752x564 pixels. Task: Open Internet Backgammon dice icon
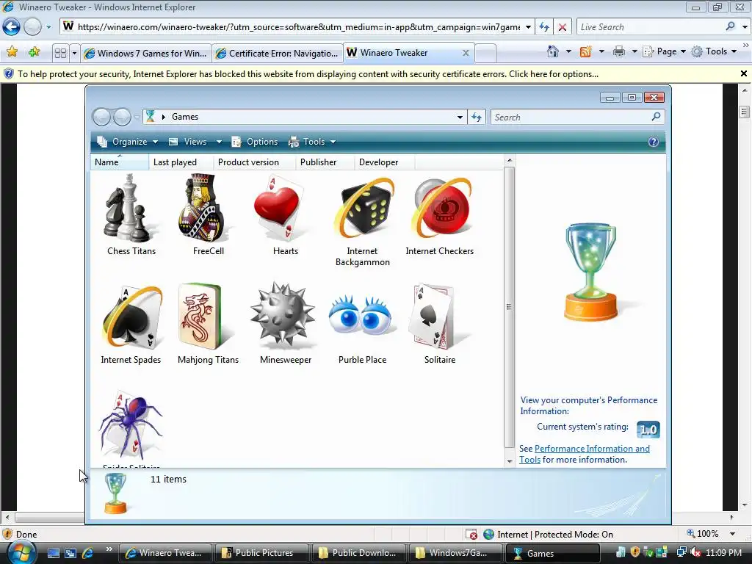pyautogui.click(x=364, y=208)
